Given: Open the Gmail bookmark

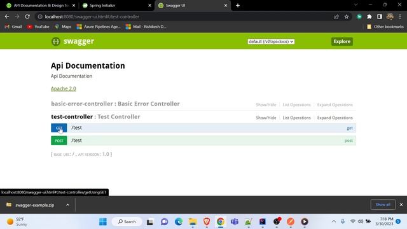Looking at the screenshot, I should click(13, 27).
